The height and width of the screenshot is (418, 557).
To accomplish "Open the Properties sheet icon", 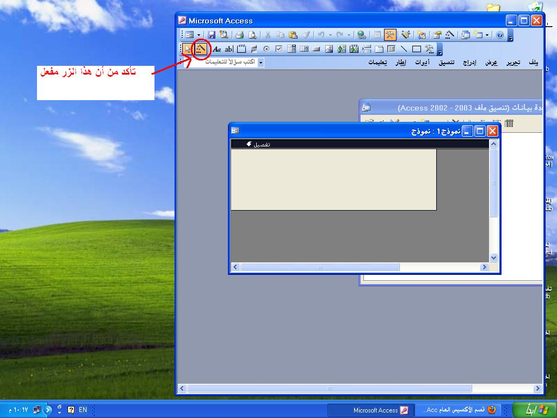I will click(437, 35).
